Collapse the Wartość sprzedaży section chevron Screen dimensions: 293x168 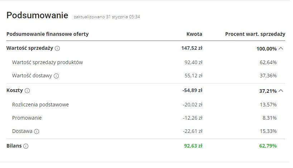281,49
